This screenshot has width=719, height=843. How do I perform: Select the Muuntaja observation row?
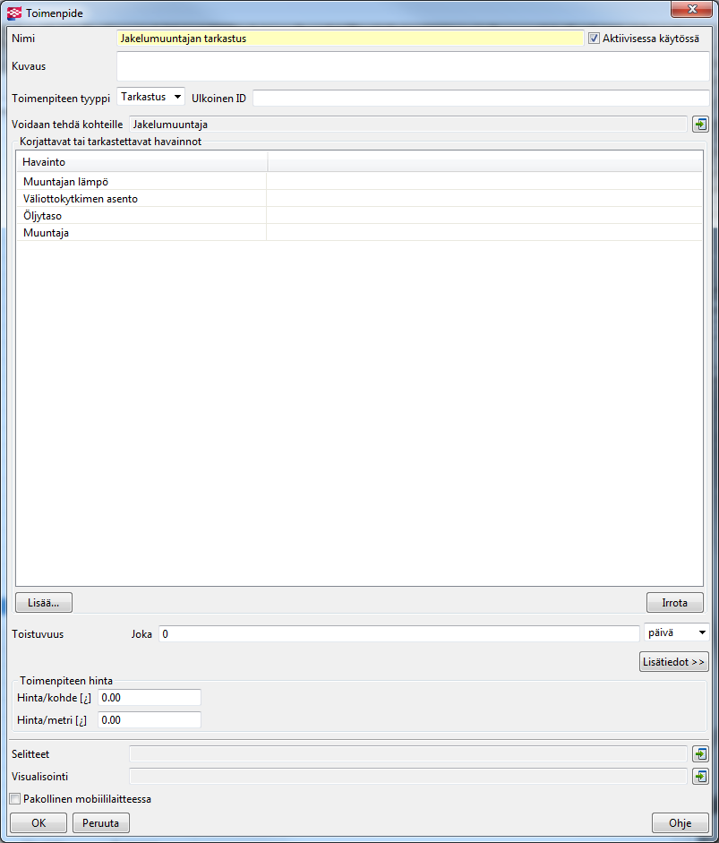tap(359, 233)
